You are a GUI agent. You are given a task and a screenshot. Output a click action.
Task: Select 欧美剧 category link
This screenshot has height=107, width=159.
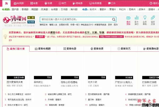(x=45, y=10)
